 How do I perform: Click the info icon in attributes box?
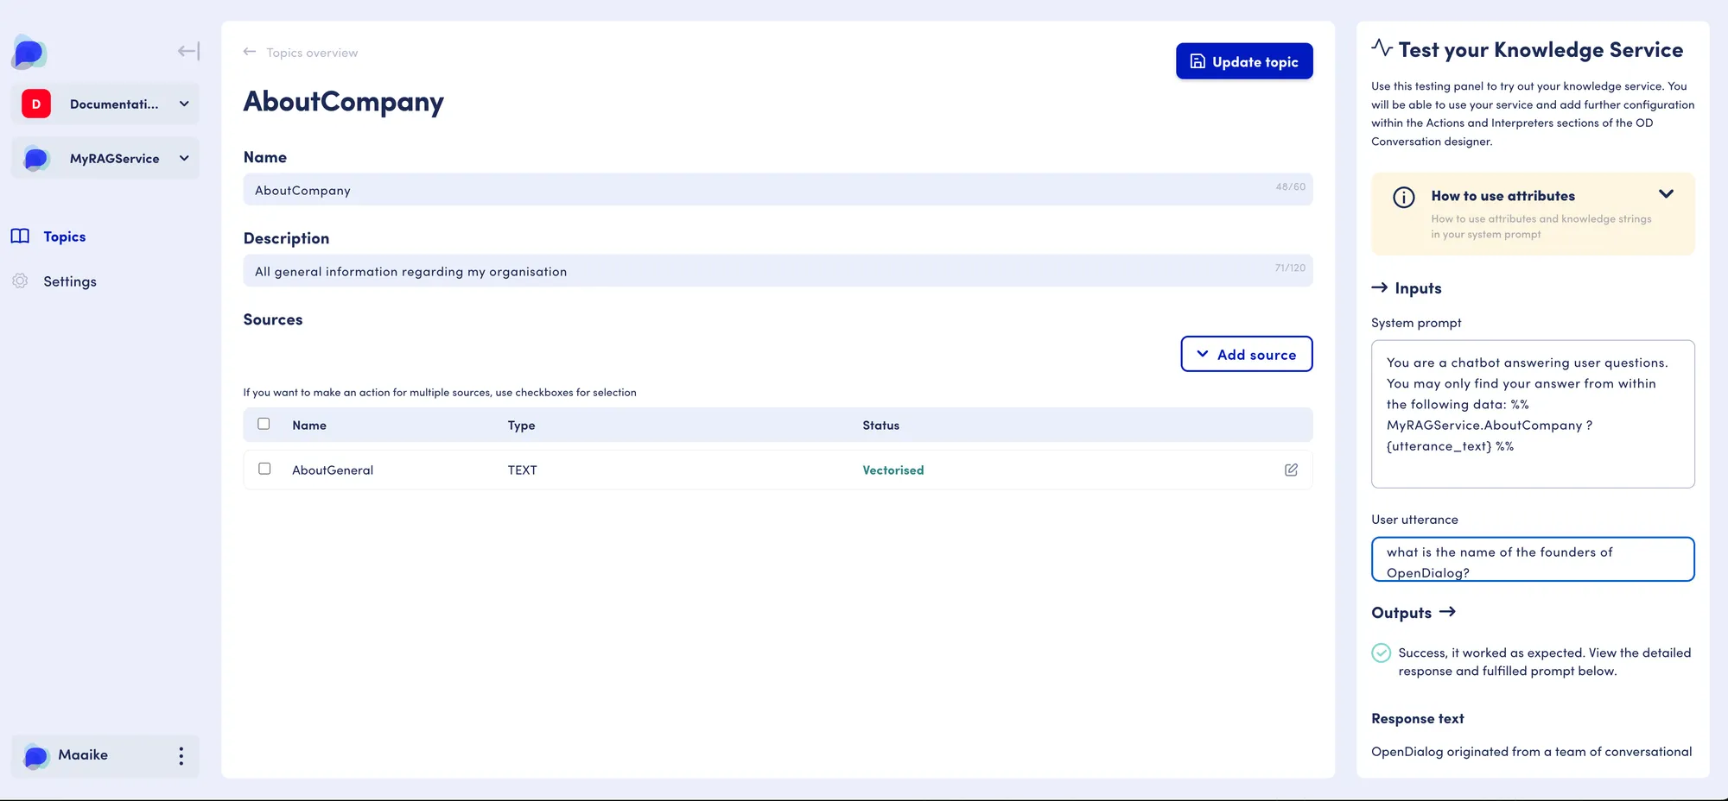coord(1404,198)
